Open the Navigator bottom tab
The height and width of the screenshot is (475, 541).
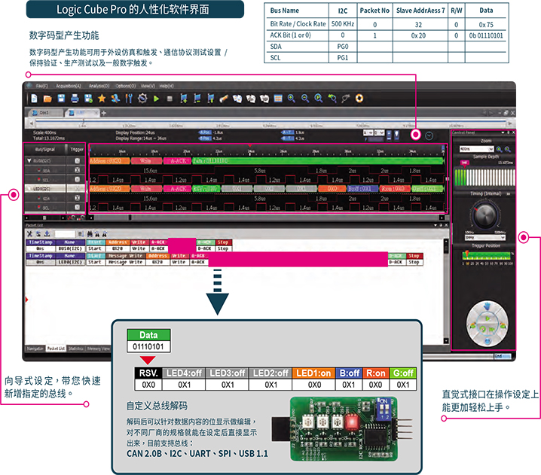tap(35, 349)
